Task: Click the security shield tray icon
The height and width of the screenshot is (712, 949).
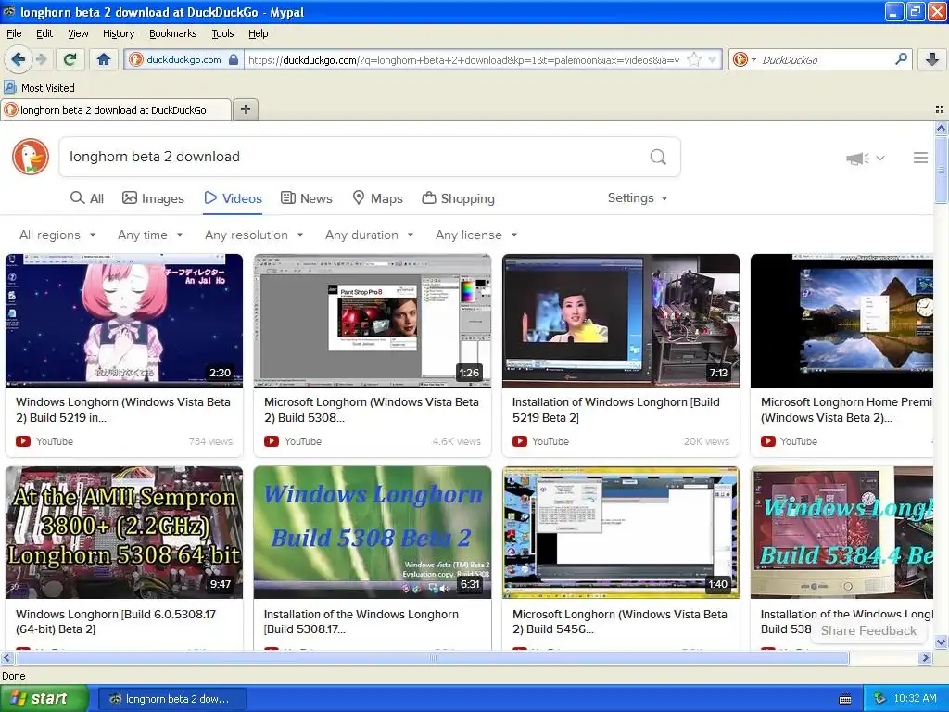Action: [879, 699]
